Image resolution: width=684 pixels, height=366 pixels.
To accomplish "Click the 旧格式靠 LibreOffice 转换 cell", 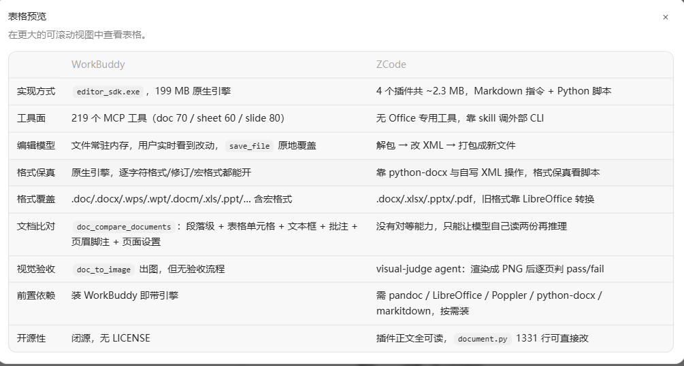I will (485, 200).
